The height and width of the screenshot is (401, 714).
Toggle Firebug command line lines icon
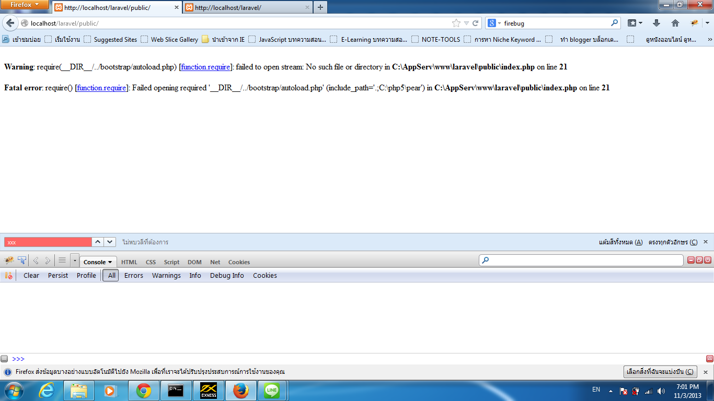(62, 260)
